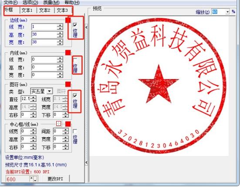Switch to the 文本1 tab
Screen dimensions: 240x187
click(x=27, y=10)
